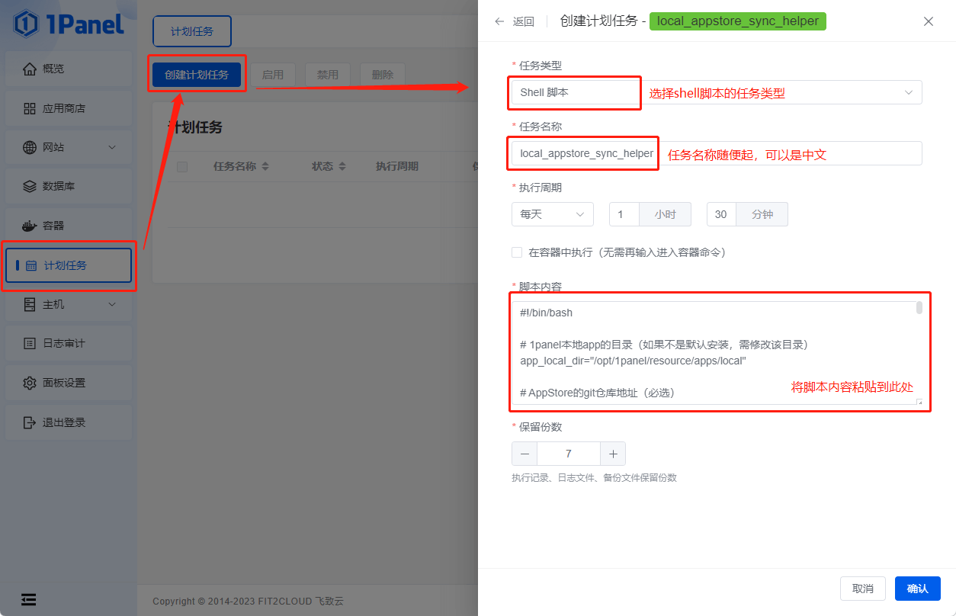Decrease 保留份数 with the minus button
956x616 pixels.
click(525, 454)
